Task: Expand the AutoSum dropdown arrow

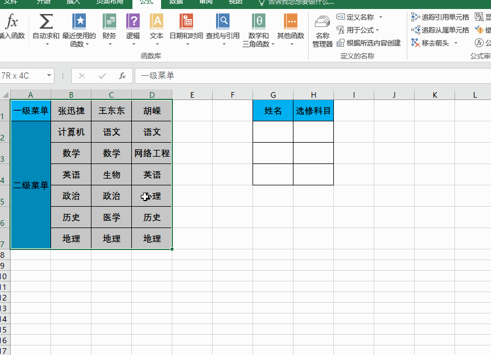Action: pos(47,44)
